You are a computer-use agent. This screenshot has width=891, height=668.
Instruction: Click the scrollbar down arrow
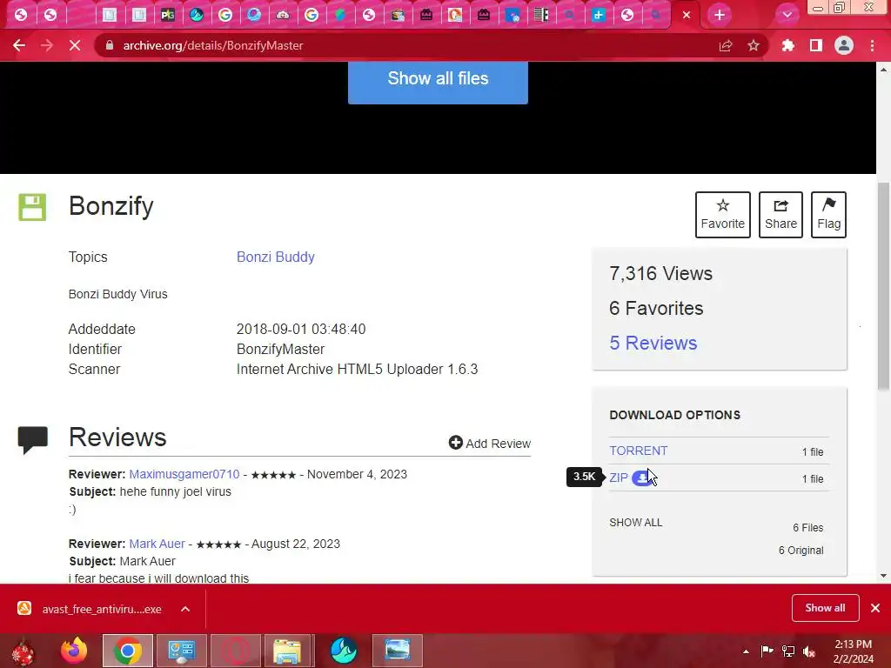pyautogui.click(x=883, y=576)
